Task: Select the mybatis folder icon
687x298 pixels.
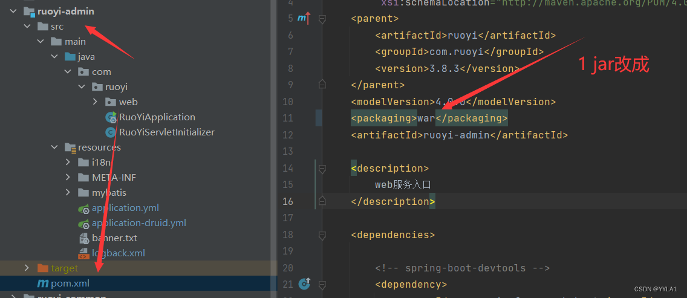Action: (83, 192)
